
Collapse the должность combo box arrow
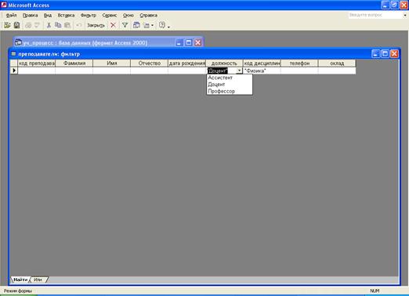pos(239,70)
